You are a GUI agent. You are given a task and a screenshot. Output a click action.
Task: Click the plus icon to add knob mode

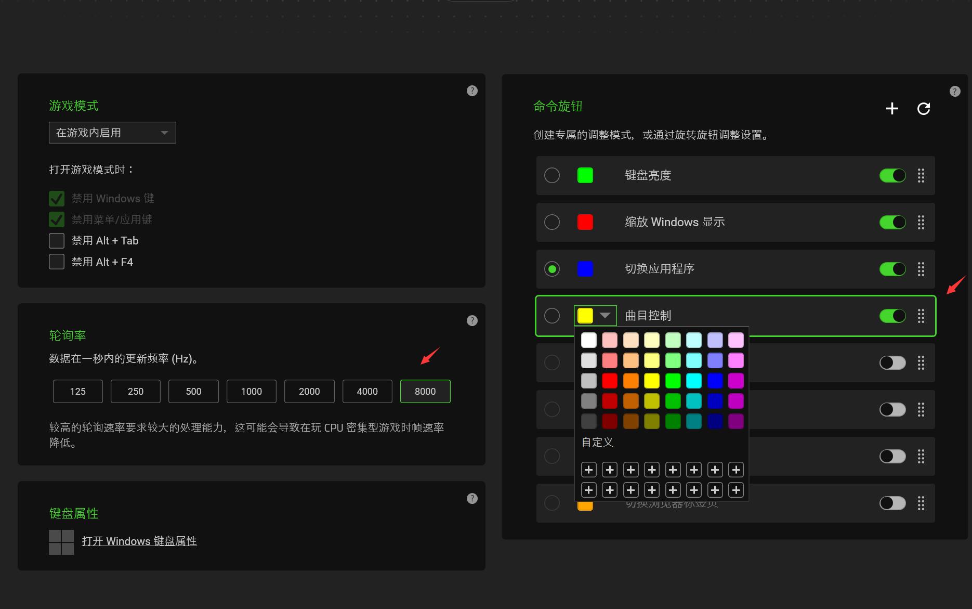[892, 108]
